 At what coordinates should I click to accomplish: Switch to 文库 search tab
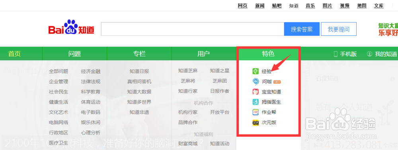pyautogui.click(x=379, y=6)
